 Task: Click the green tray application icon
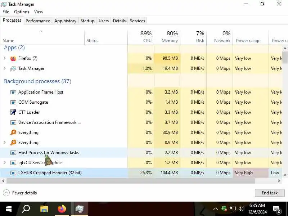(224, 208)
